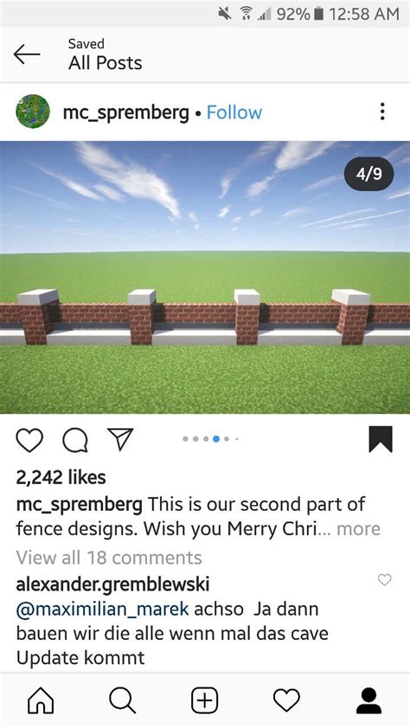Open the @maximilian_marek mention
410x728 pixels.
point(103,609)
